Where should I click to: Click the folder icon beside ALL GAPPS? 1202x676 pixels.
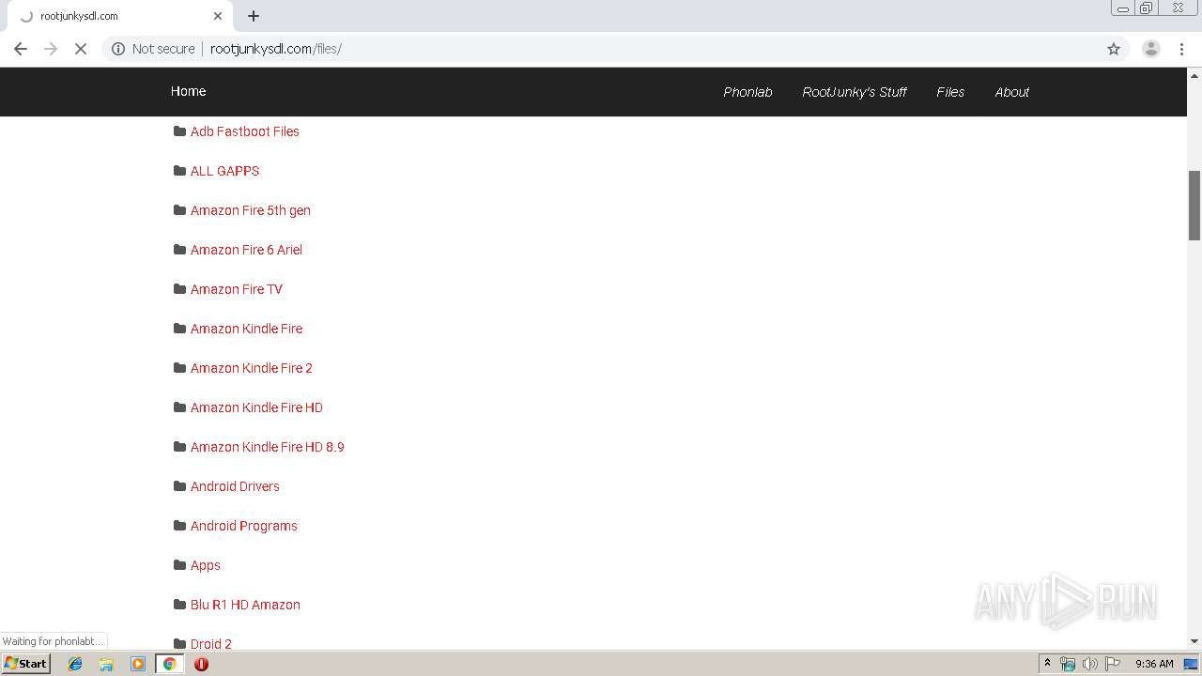click(179, 171)
